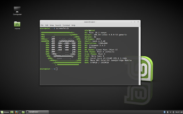This screenshot has width=183, height=114.
Task: Select the mint@mint taskbar window button
Action: pos(37,112)
